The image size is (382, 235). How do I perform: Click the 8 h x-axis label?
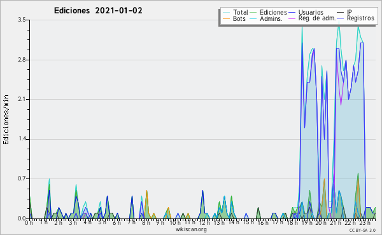(146, 223)
